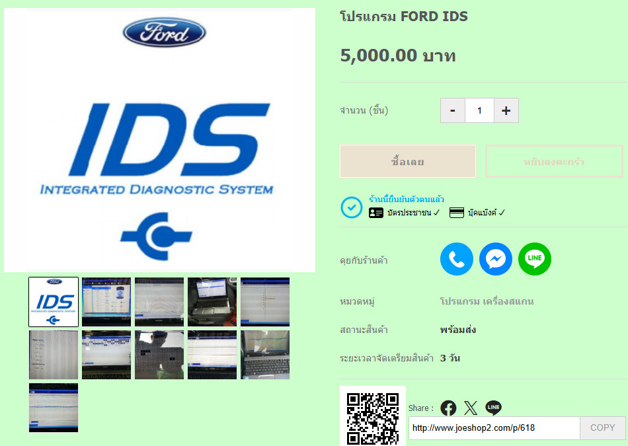Share product on Facebook

click(448, 408)
